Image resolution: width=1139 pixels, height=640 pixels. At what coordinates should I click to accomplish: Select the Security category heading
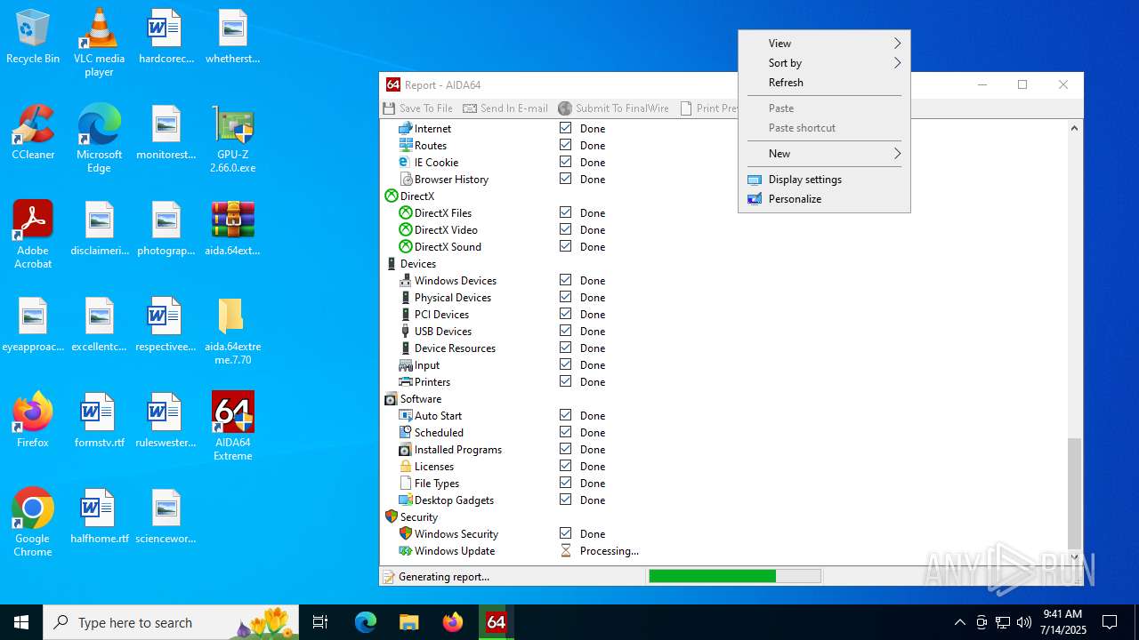pyautogui.click(x=419, y=517)
